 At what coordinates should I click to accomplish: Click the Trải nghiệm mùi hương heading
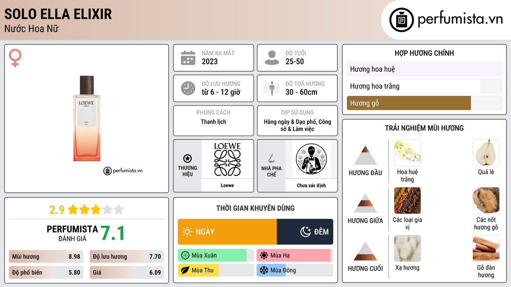click(x=424, y=128)
